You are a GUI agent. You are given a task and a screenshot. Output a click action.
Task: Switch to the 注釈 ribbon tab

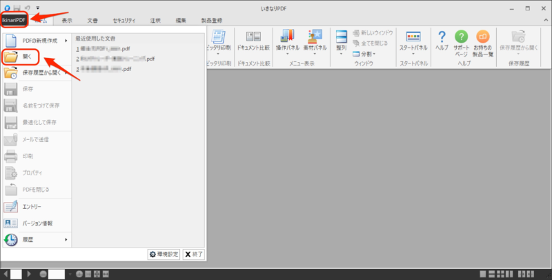tap(155, 21)
